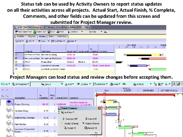Select the 75.00 percent complete cell
This screenshot has width=183, height=137.
(94, 55)
